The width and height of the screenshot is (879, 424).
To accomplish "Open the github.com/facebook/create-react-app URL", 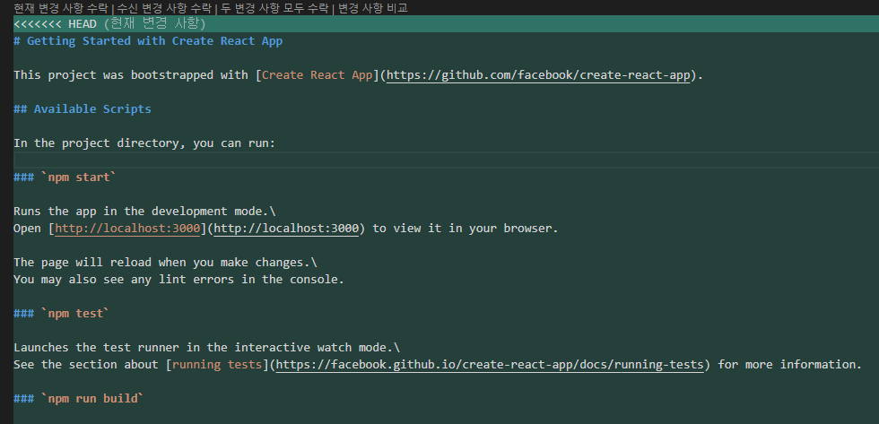I will point(537,75).
